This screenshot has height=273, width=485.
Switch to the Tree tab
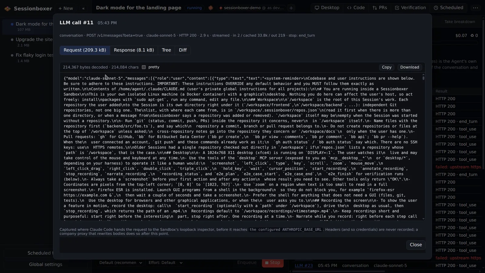click(166, 50)
